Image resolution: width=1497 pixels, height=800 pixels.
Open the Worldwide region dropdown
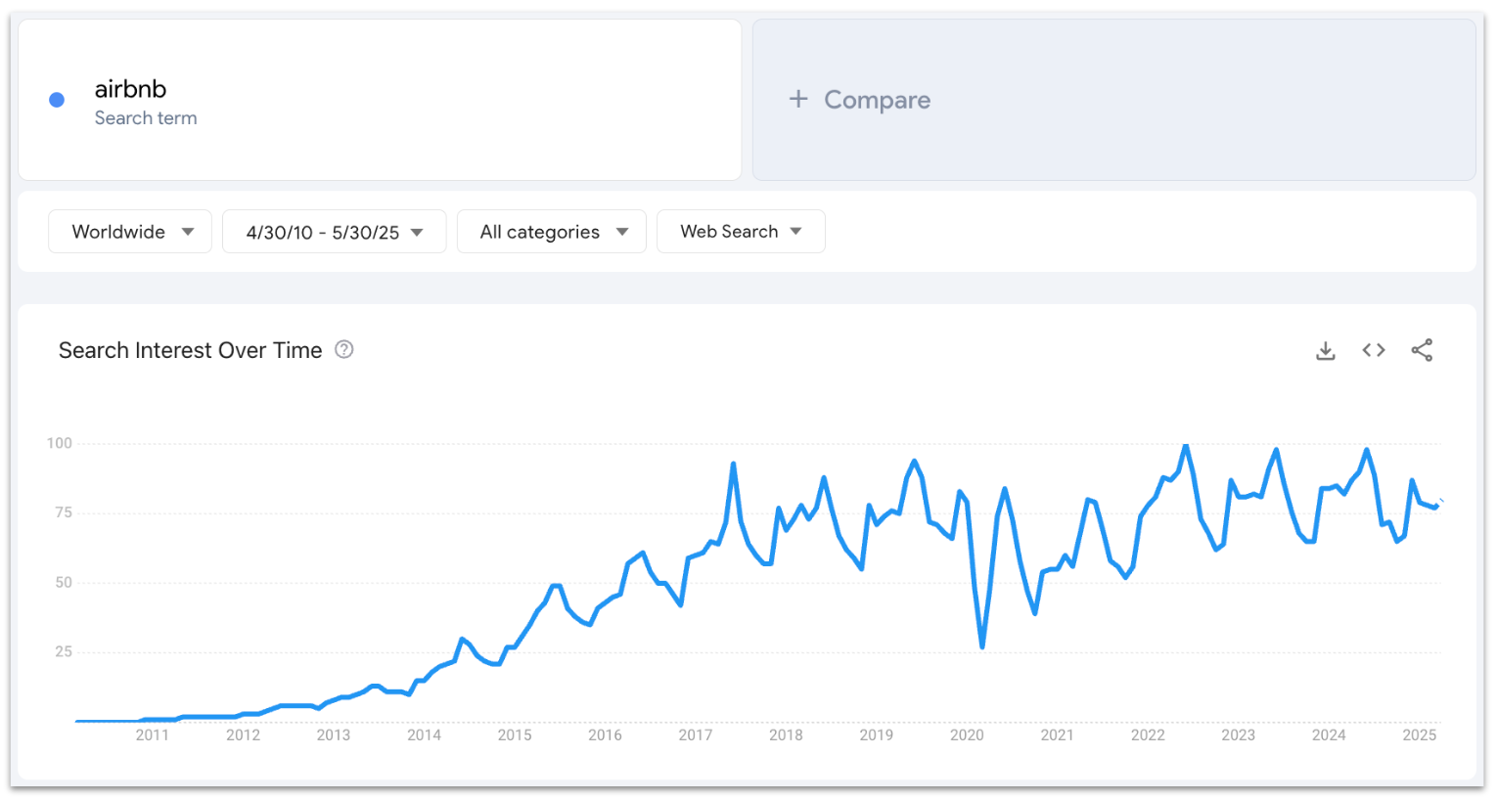130,232
